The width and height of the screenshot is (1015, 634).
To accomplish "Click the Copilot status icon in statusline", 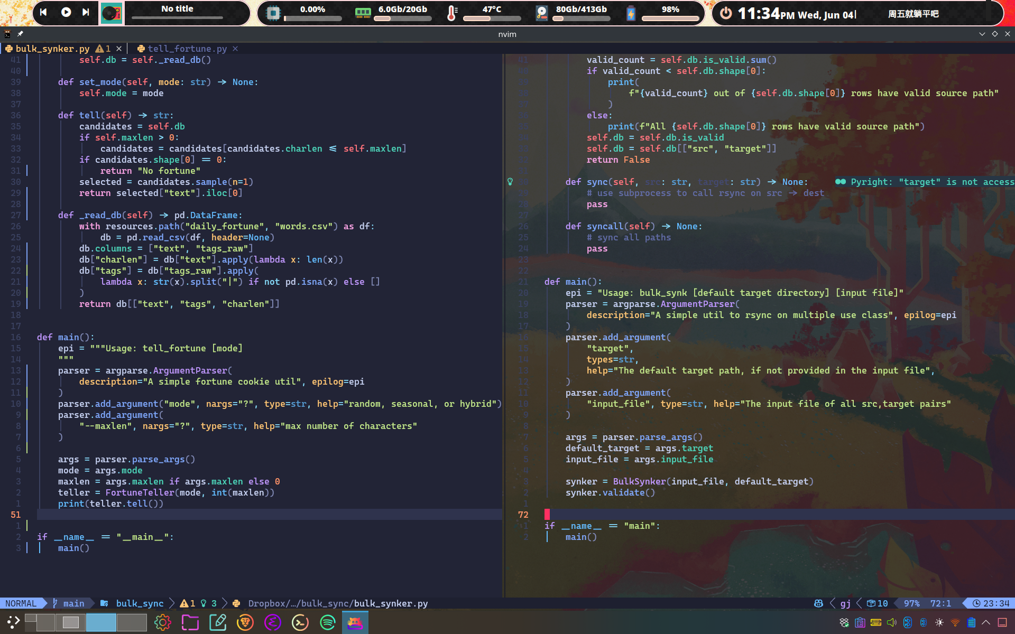I will click(818, 603).
